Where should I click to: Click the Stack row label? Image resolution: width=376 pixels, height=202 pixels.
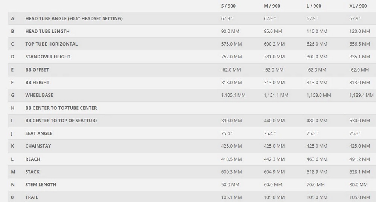pos(32,172)
